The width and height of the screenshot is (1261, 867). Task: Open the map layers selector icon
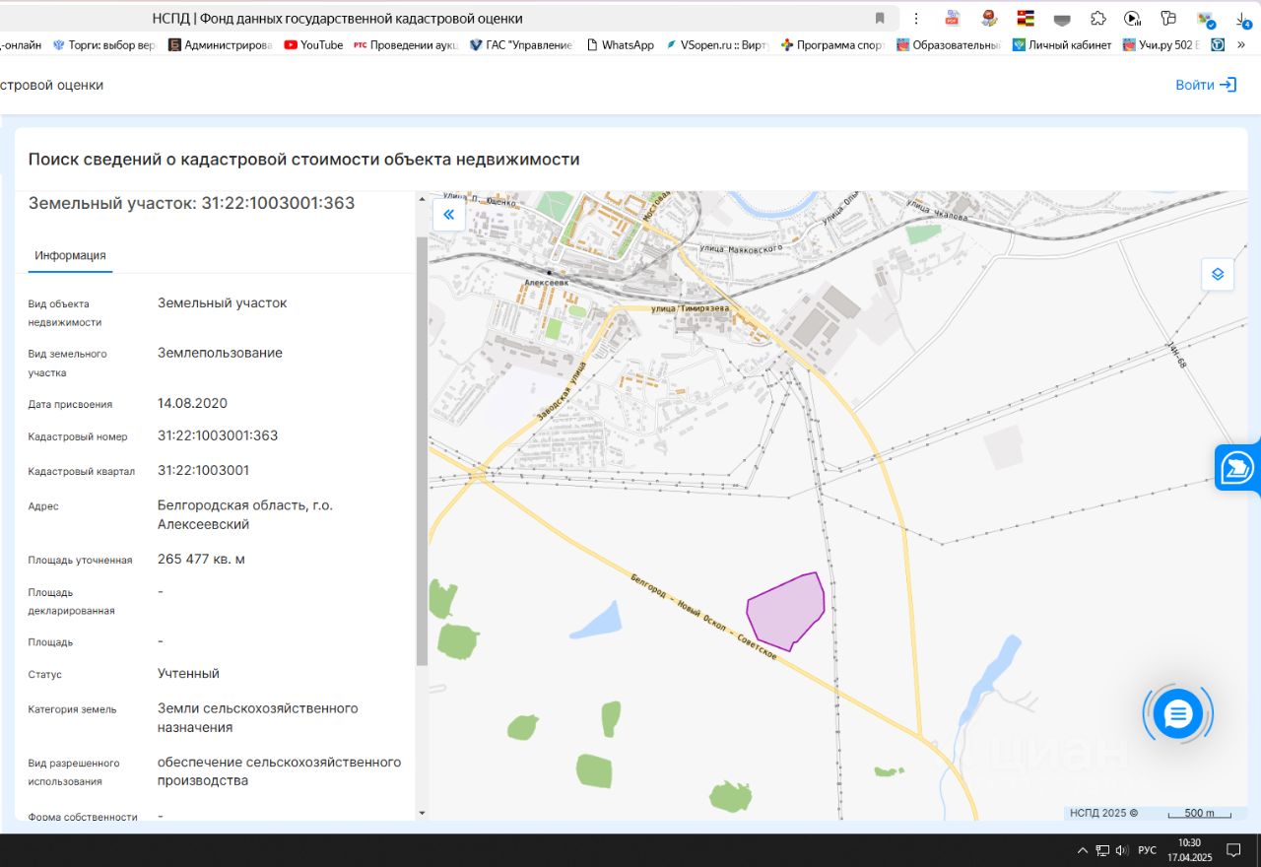coord(1218,274)
